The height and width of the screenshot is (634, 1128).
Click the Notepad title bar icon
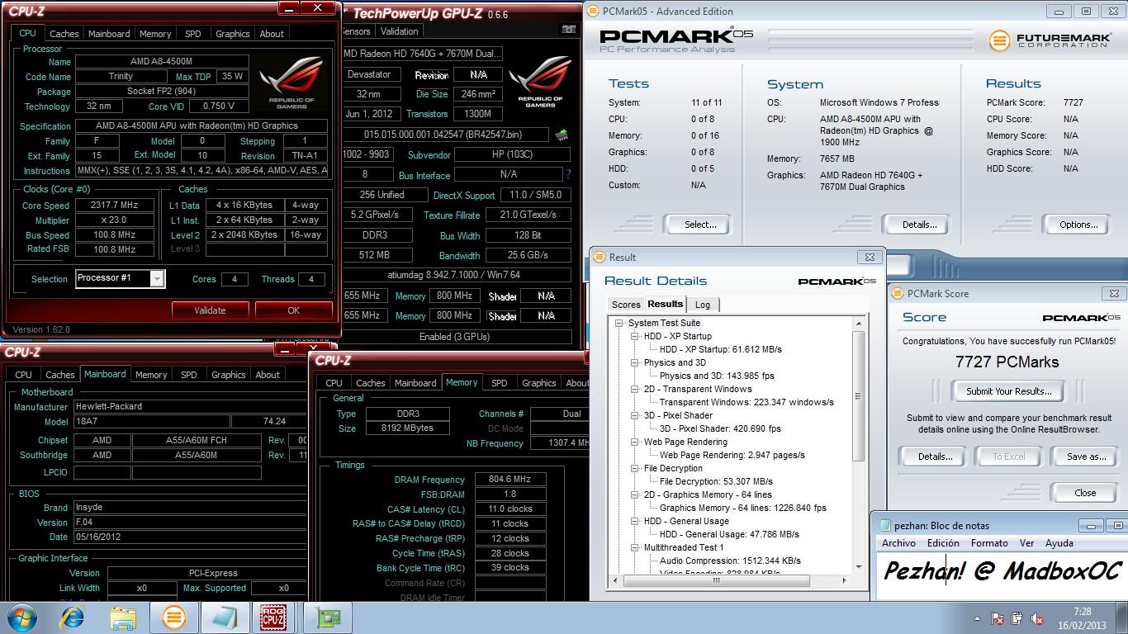coord(885,526)
